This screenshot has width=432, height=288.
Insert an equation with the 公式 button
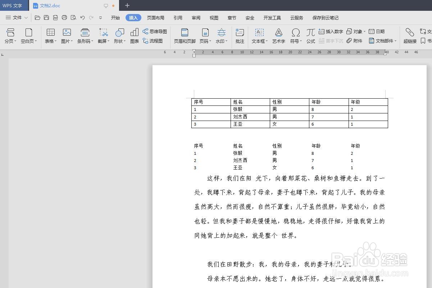click(310, 35)
